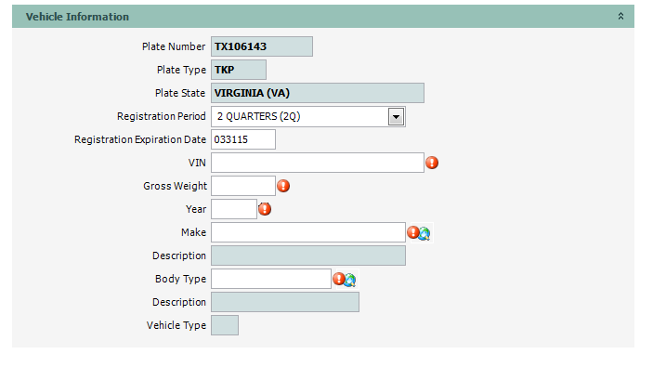Click the Registration Expiration Date label
Screen dimensions: 666x367
click(x=140, y=139)
